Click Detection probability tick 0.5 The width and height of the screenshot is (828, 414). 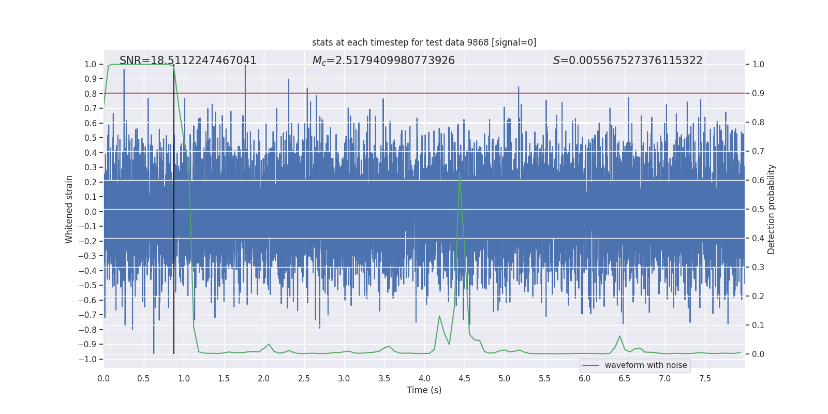click(x=758, y=210)
